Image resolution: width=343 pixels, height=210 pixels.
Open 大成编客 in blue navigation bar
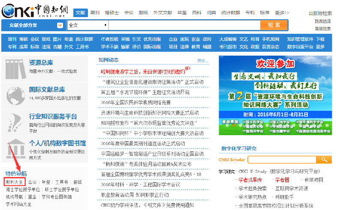(x=228, y=39)
